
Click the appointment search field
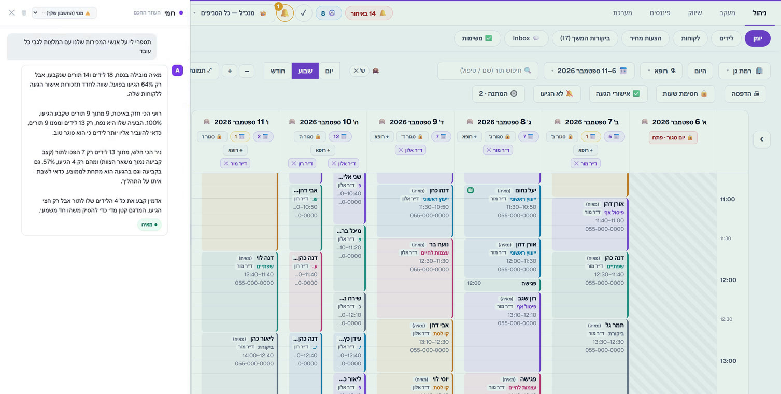(x=488, y=71)
